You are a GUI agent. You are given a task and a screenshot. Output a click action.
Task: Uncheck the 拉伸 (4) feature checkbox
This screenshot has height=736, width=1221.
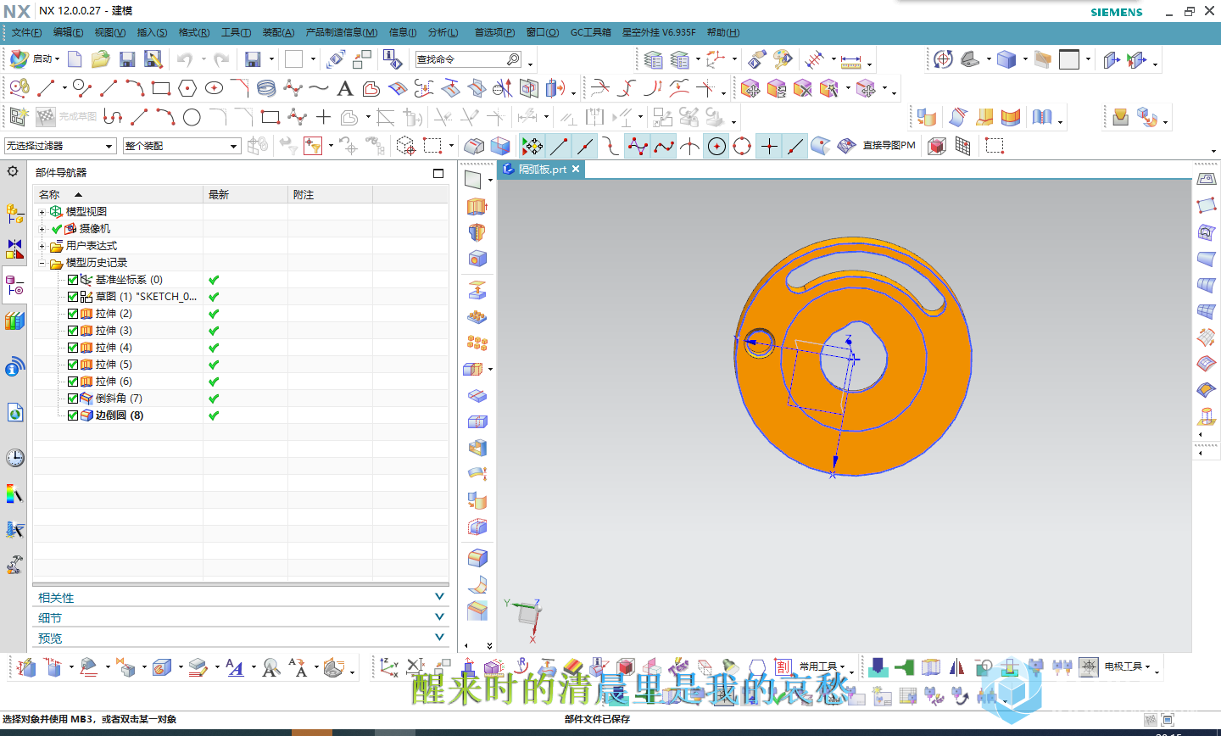tap(73, 348)
